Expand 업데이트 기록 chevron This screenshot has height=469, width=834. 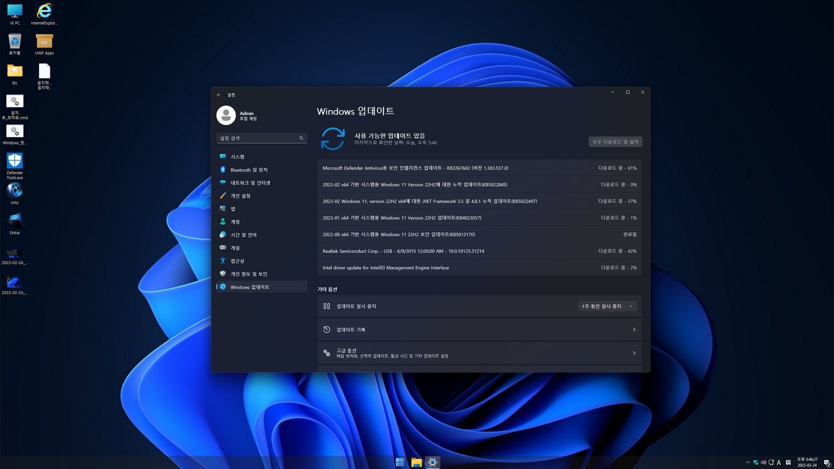634,330
